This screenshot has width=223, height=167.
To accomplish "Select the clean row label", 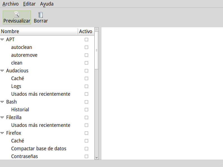I will point(17,63).
